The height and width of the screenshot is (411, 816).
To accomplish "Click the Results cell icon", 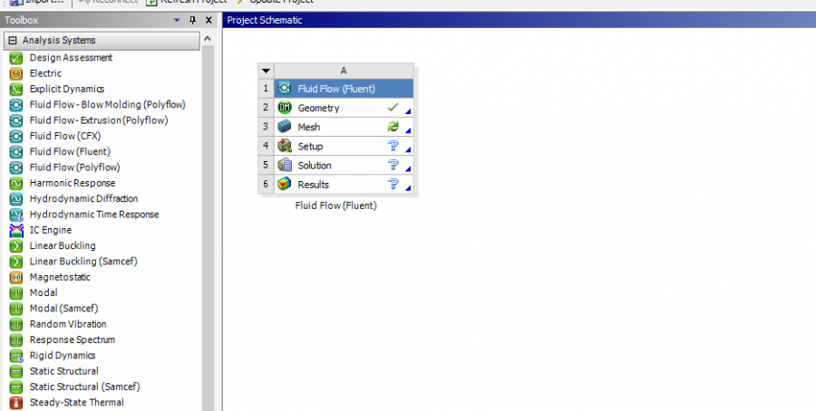I will pos(284,184).
